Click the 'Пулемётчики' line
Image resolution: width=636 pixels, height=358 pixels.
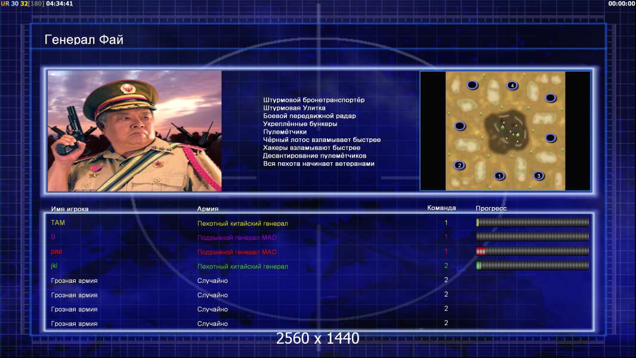[285, 132]
